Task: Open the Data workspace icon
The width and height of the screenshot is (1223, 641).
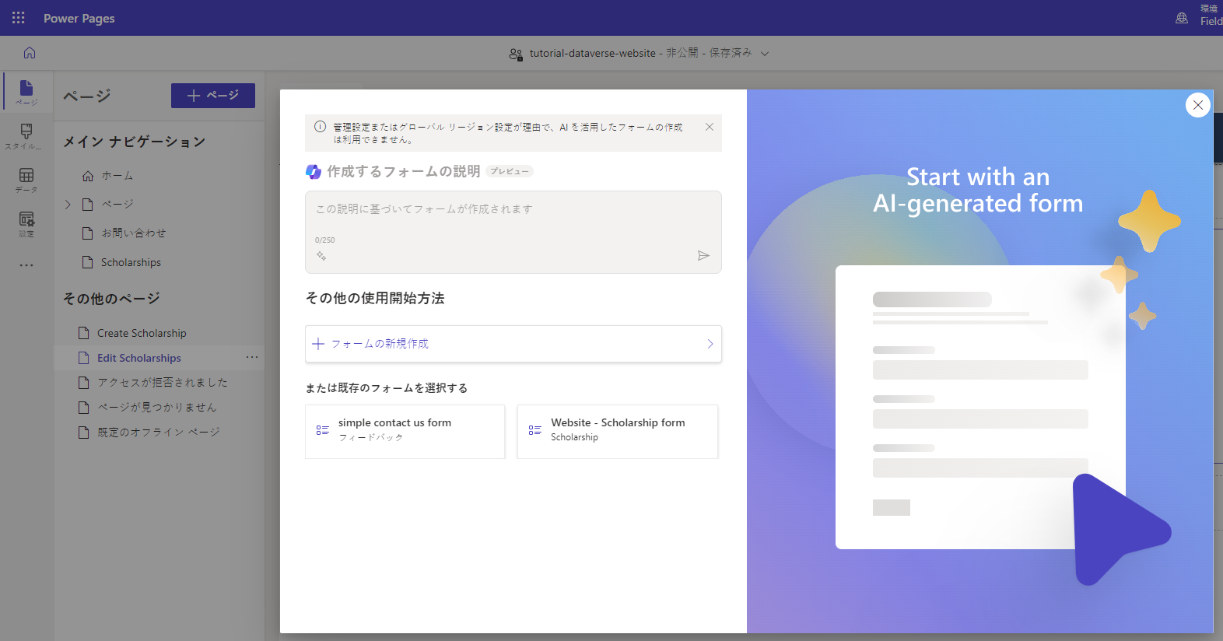Action: 26,180
